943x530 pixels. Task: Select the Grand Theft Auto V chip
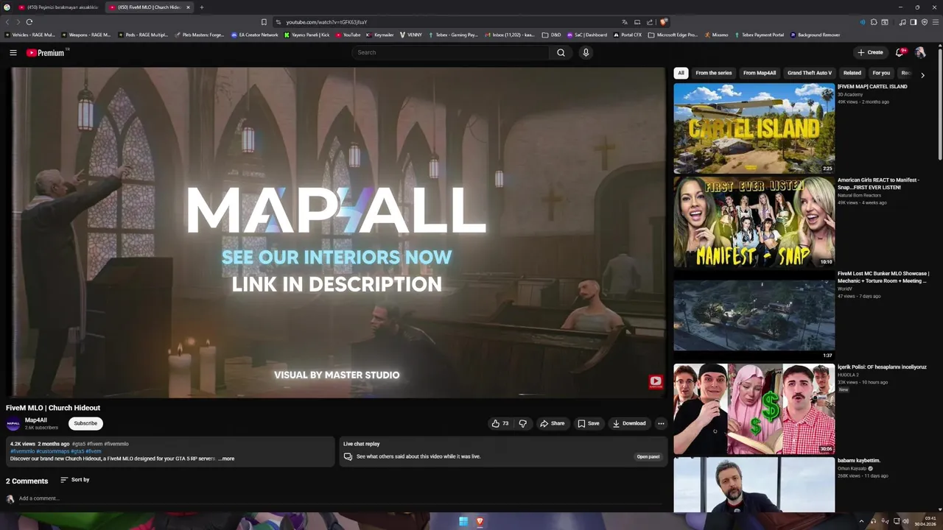pyautogui.click(x=810, y=73)
